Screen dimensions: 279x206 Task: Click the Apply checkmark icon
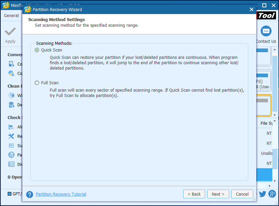pyautogui.click(x=10, y=31)
